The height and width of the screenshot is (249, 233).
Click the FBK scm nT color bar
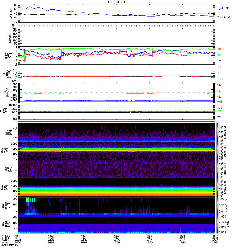pyautogui.click(x=217, y=224)
